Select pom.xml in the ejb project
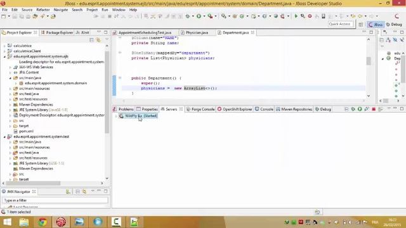Image resolution: width=406 pixels, height=228 pixels. (26, 131)
